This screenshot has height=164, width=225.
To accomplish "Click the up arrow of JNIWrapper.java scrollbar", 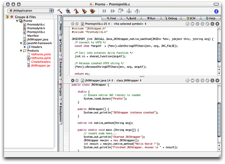I will 219,146.
